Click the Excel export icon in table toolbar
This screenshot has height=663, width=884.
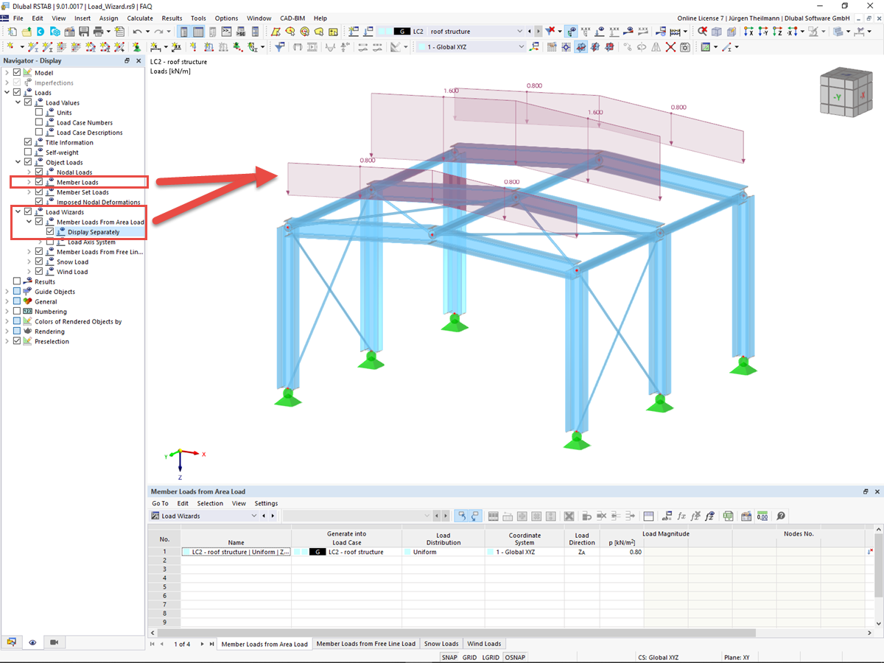(729, 516)
